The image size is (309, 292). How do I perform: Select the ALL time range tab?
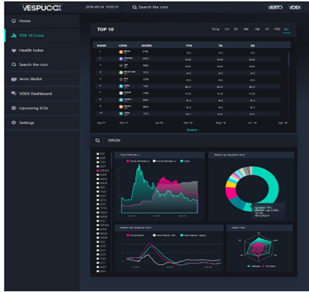pos(287,29)
